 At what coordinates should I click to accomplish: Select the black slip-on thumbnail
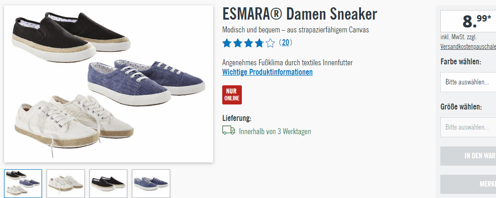108,183
